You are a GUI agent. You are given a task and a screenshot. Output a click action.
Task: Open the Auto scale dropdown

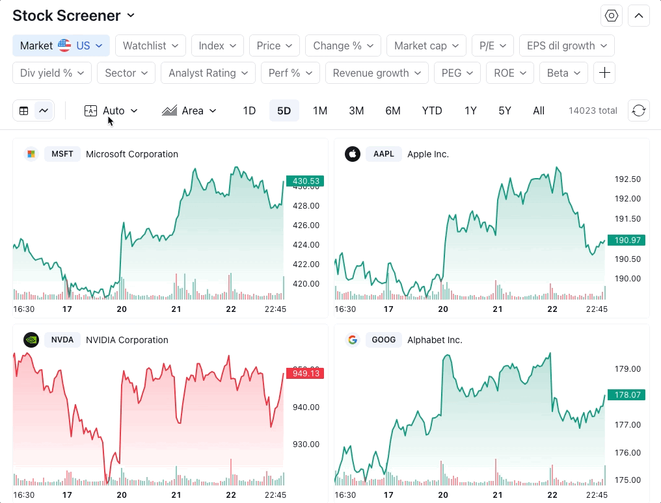click(111, 110)
